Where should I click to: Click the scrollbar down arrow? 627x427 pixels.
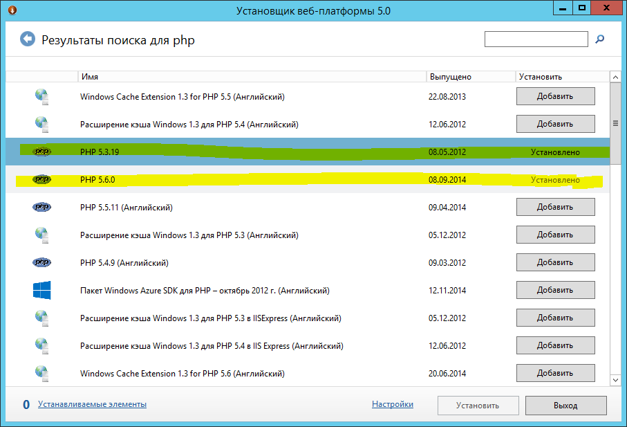tap(615, 379)
